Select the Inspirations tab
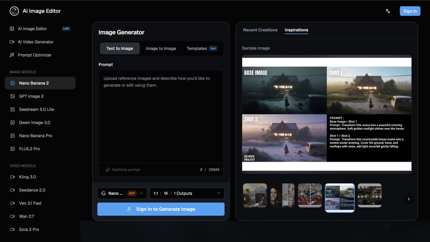The height and width of the screenshot is (242, 430). (296, 30)
